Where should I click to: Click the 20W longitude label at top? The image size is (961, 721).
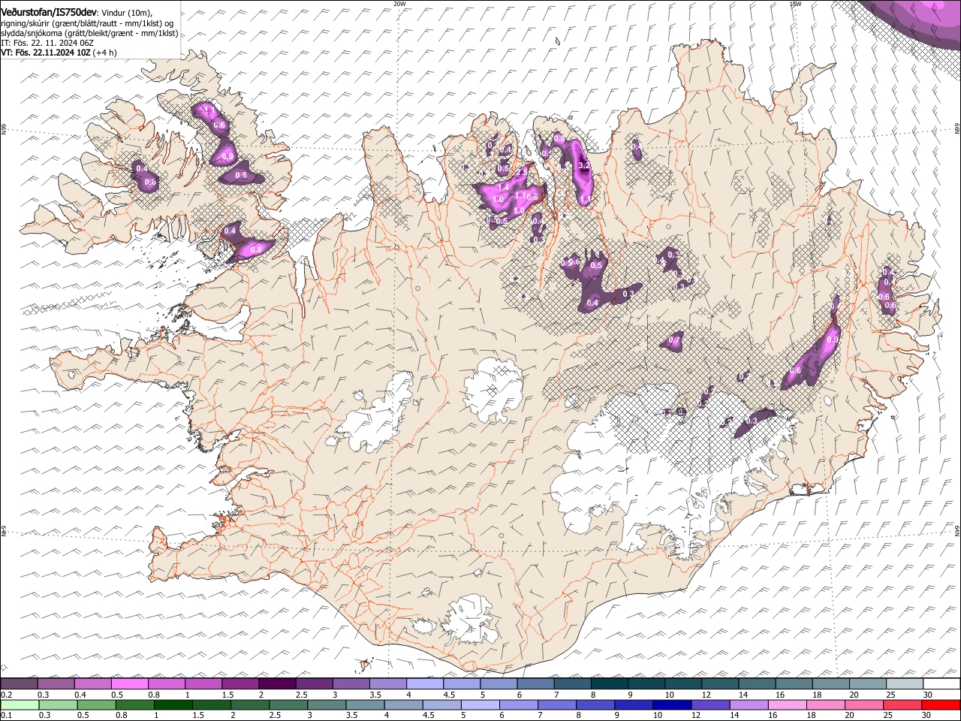(x=399, y=4)
